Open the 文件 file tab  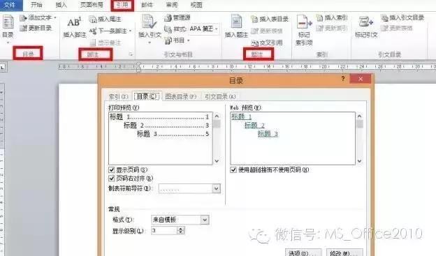pos(11,5)
